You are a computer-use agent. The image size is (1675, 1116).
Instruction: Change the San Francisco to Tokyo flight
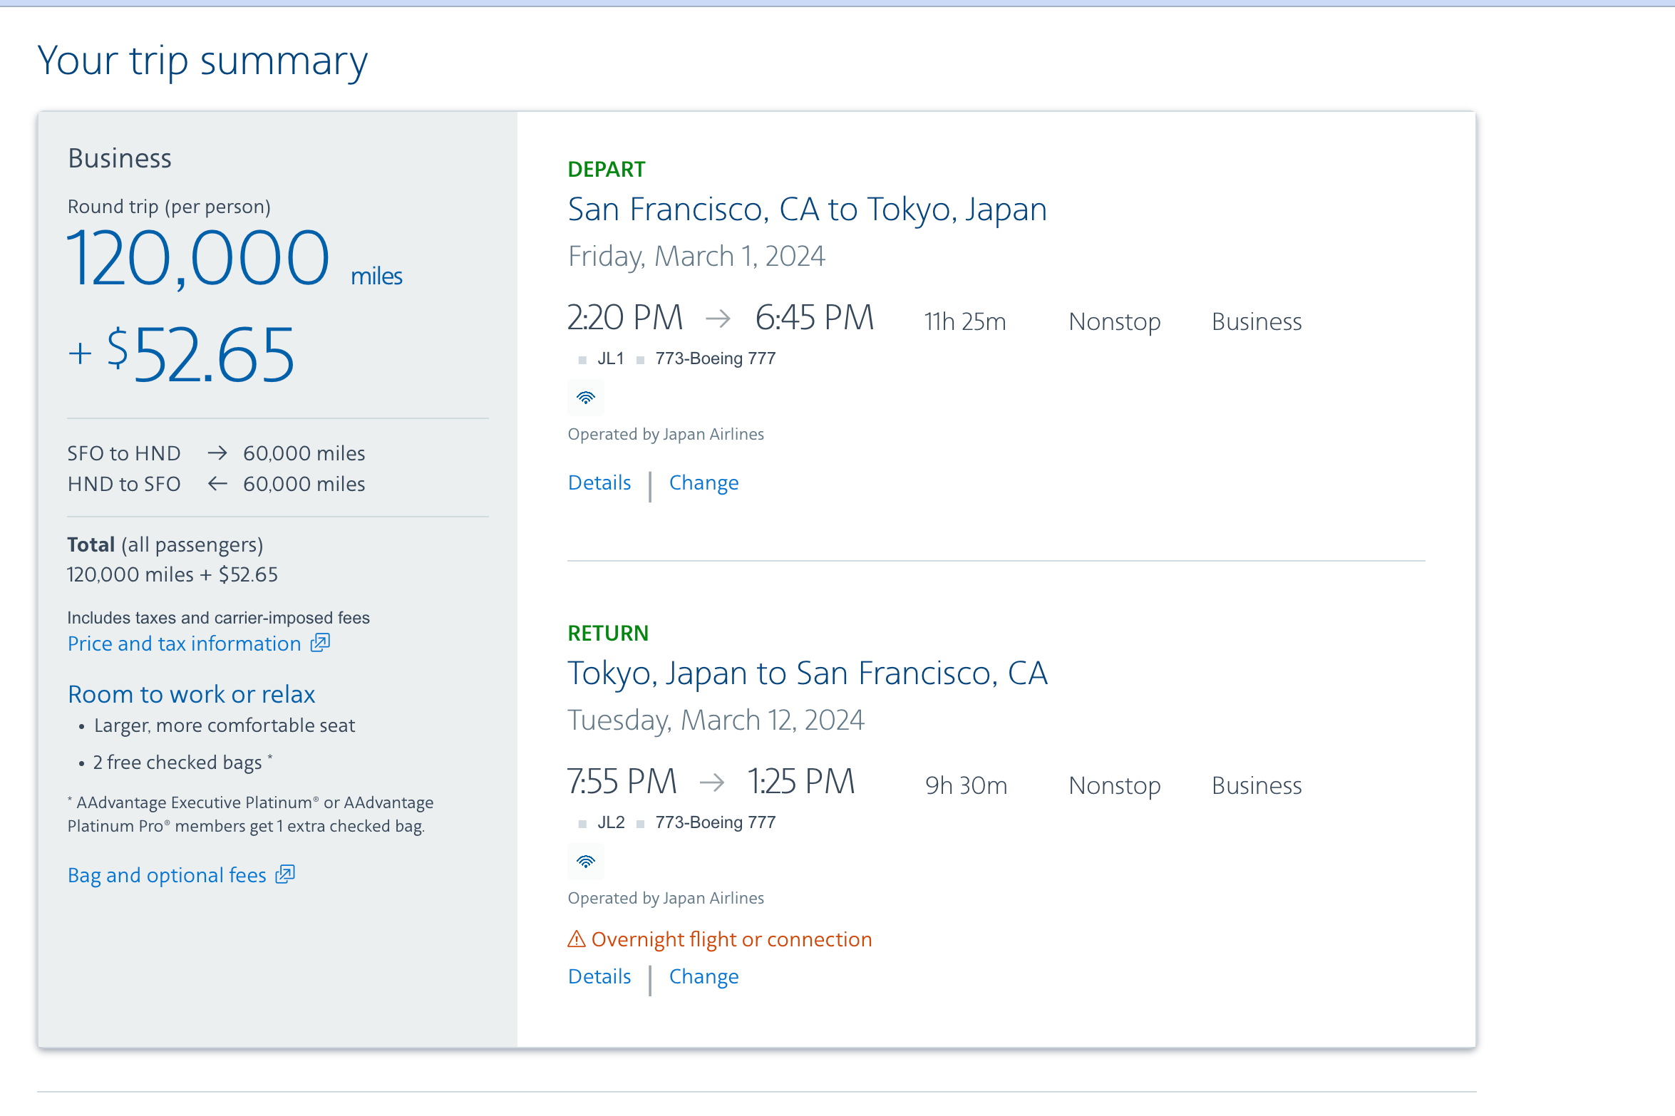tap(703, 483)
